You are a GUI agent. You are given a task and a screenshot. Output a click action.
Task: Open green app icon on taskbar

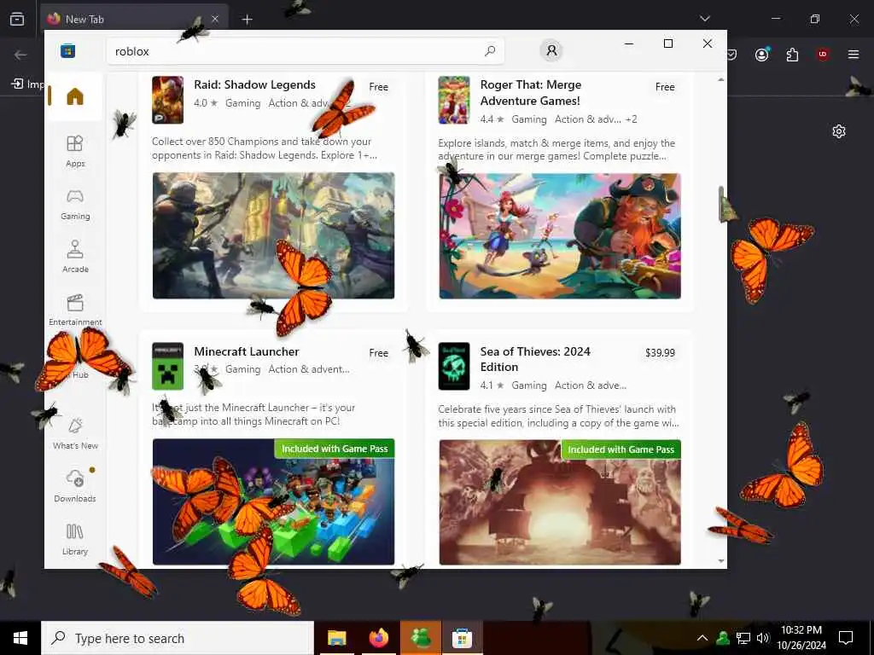coord(420,638)
